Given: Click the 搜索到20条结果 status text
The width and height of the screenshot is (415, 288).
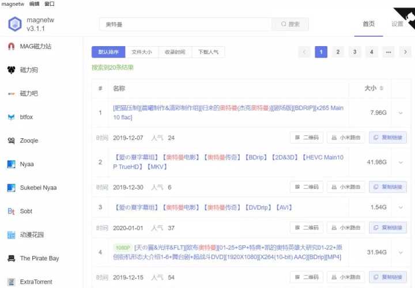Looking at the screenshot, I should 113,67.
